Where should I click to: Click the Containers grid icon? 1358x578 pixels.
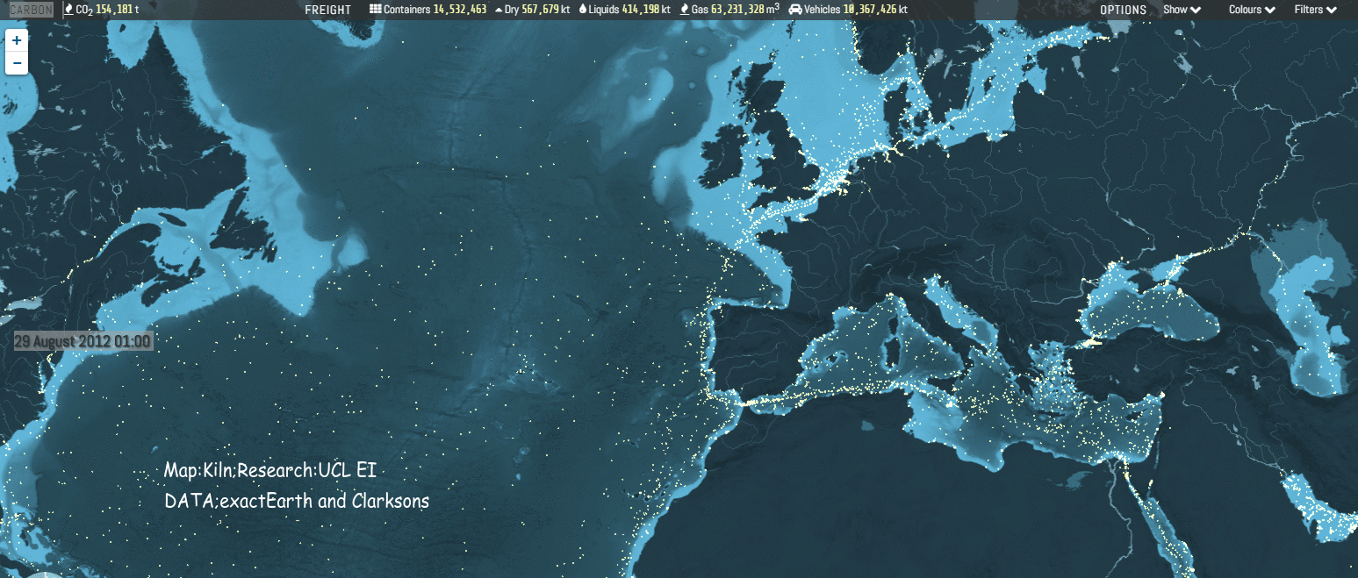coord(376,10)
